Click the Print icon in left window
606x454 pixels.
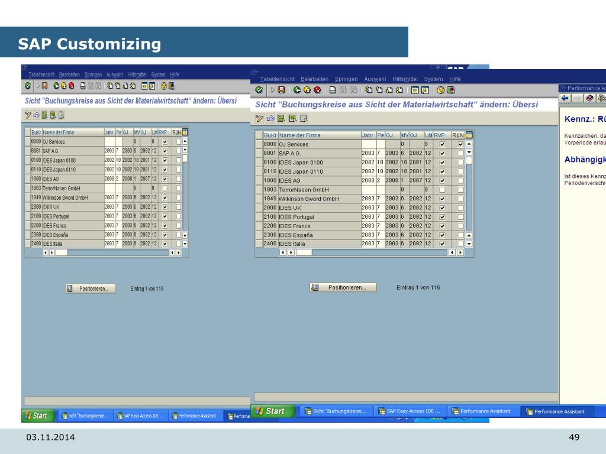[83, 86]
